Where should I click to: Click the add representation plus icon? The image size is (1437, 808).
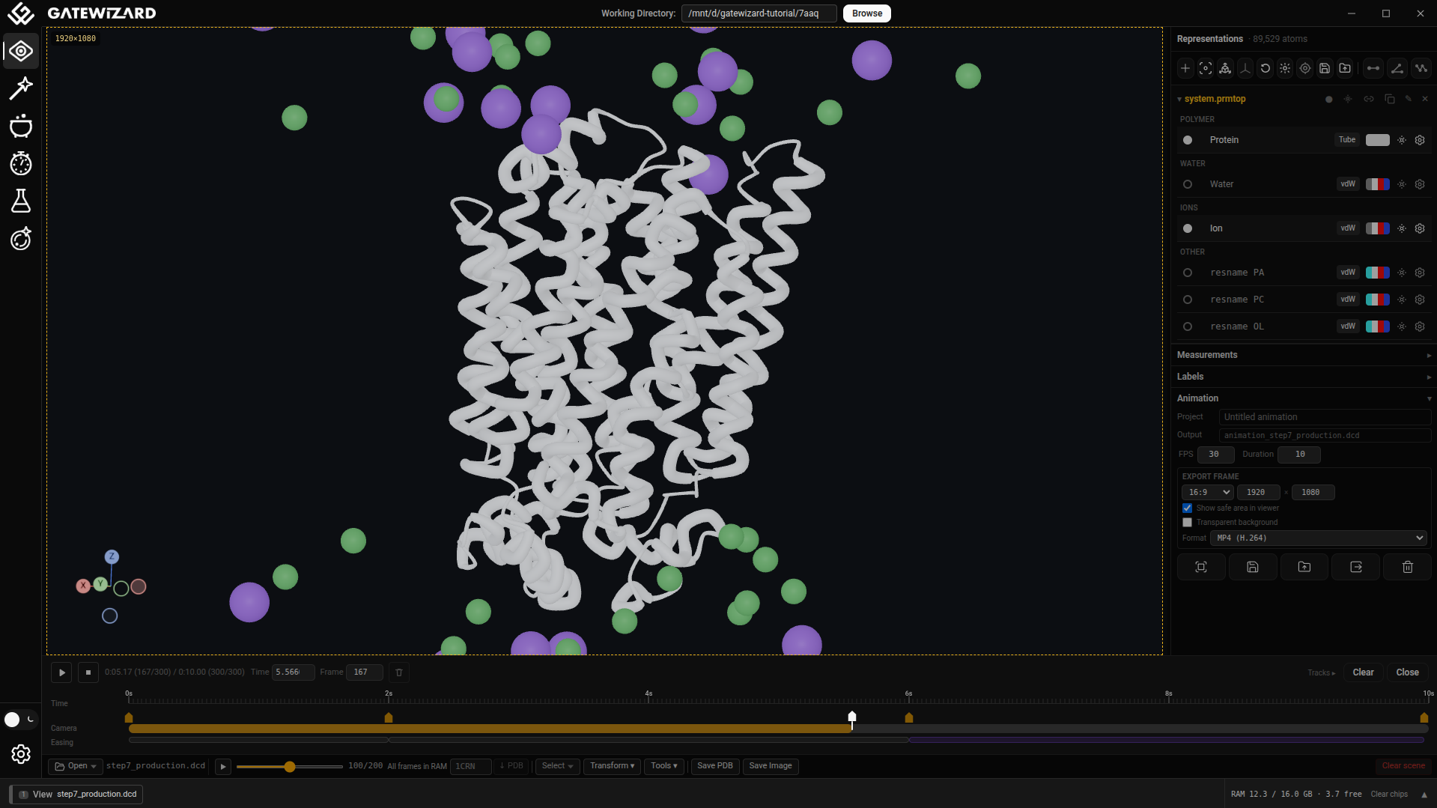pos(1185,68)
